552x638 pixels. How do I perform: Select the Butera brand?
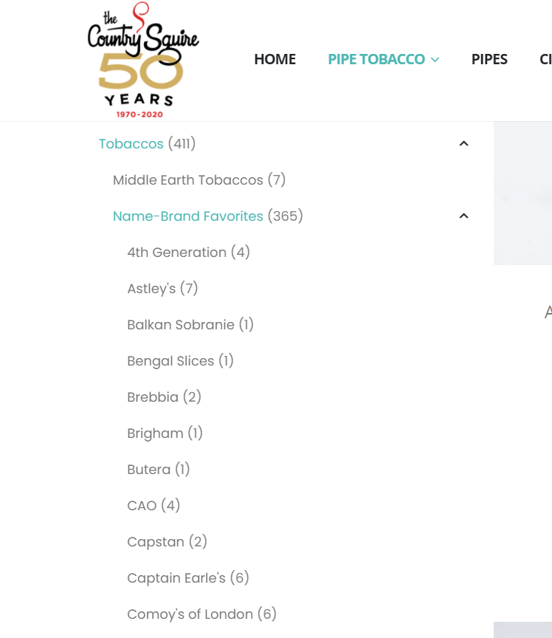click(148, 470)
